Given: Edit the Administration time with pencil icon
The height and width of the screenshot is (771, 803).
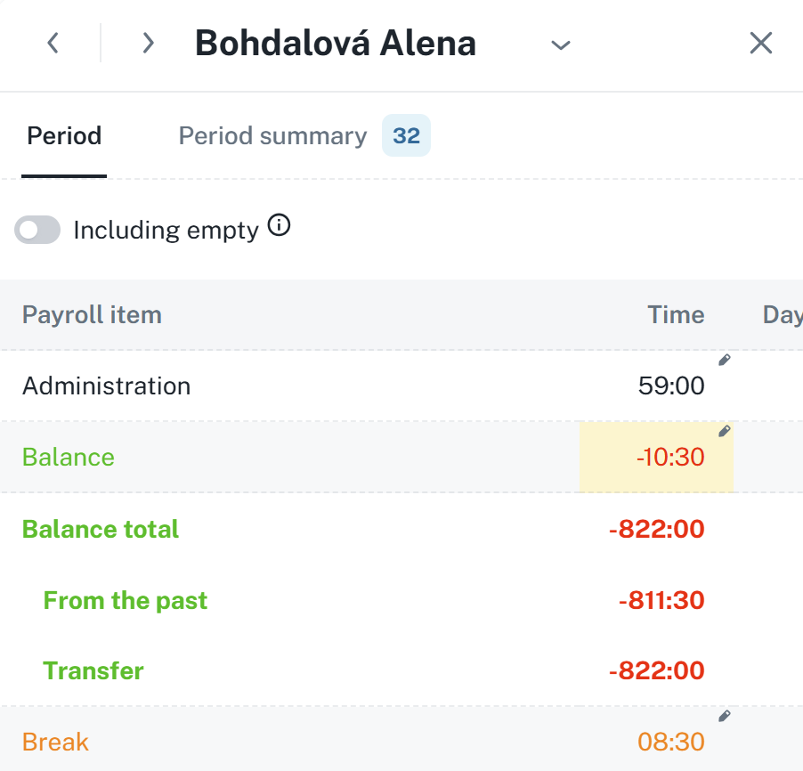Looking at the screenshot, I should coord(725,360).
